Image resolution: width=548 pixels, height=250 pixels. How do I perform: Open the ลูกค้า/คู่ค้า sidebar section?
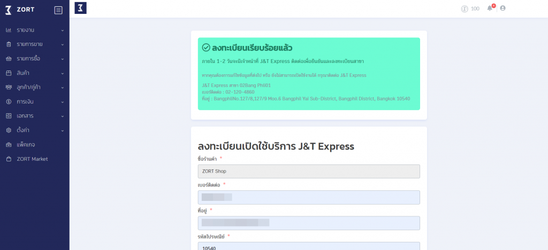point(35,87)
